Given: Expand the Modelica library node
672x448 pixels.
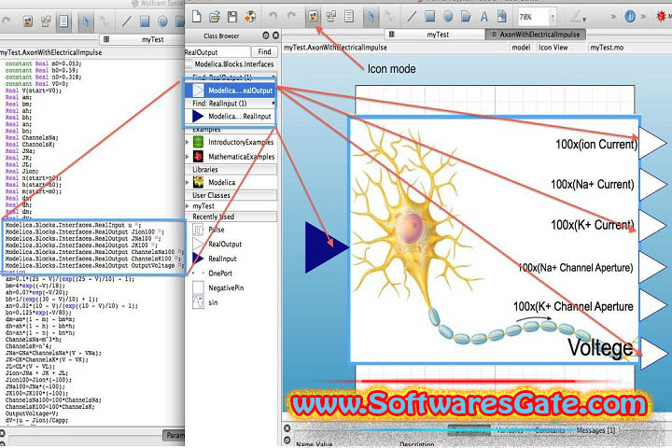Looking at the screenshot, I should pyautogui.click(x=188, y=182).
